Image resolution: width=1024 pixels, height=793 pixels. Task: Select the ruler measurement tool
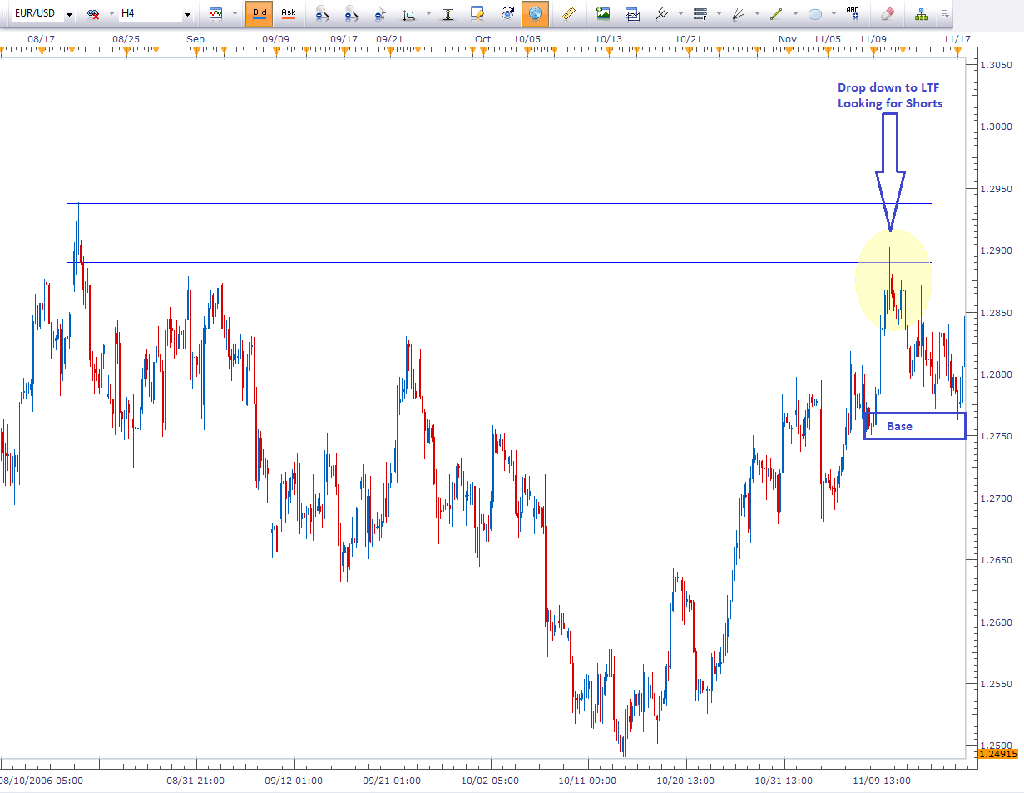tap(569, 14)
